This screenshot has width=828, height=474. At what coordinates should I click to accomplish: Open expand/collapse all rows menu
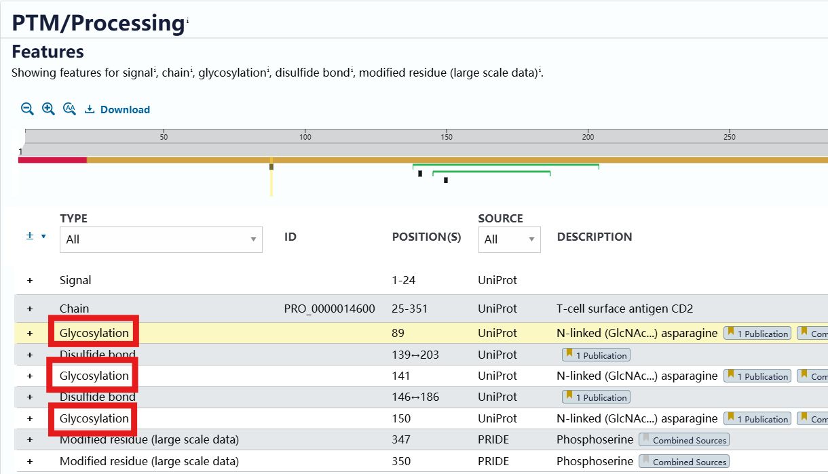pos(36,237)
